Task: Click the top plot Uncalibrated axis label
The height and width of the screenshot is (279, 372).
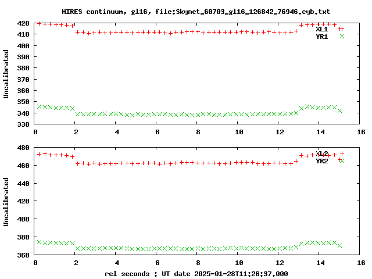Action: tap(6, 74)
